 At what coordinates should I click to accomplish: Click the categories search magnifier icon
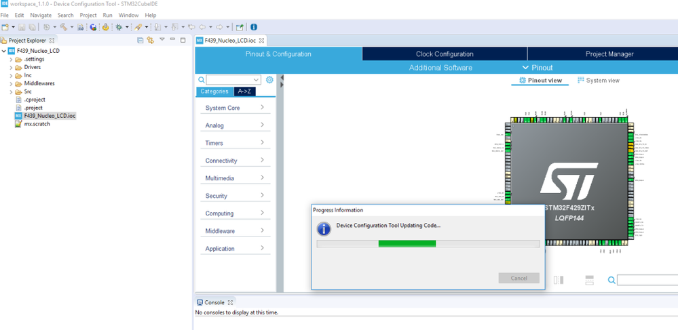pyautogui.click(x=202, y=80)
